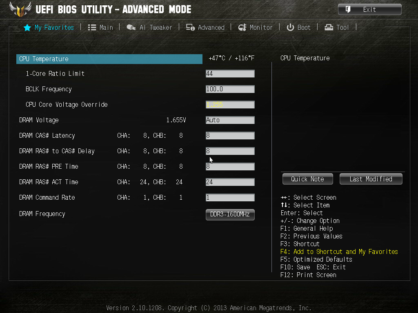418x313 pixels.
Task: Click the Last Modified button
Action: click(x=371, y=179)
